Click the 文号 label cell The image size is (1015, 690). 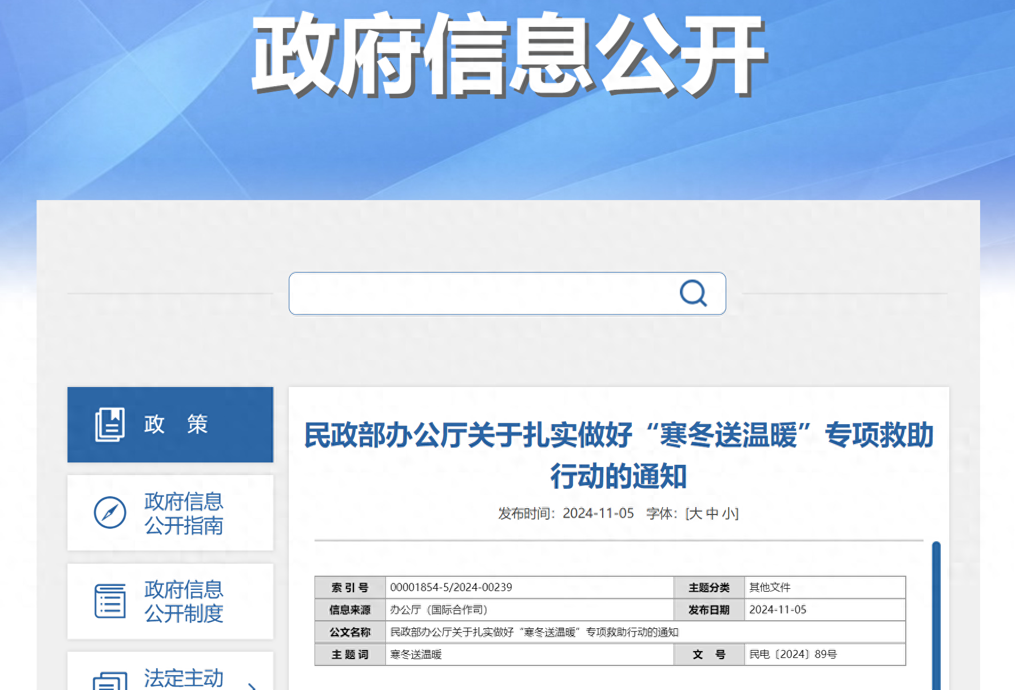coord(709,654)
